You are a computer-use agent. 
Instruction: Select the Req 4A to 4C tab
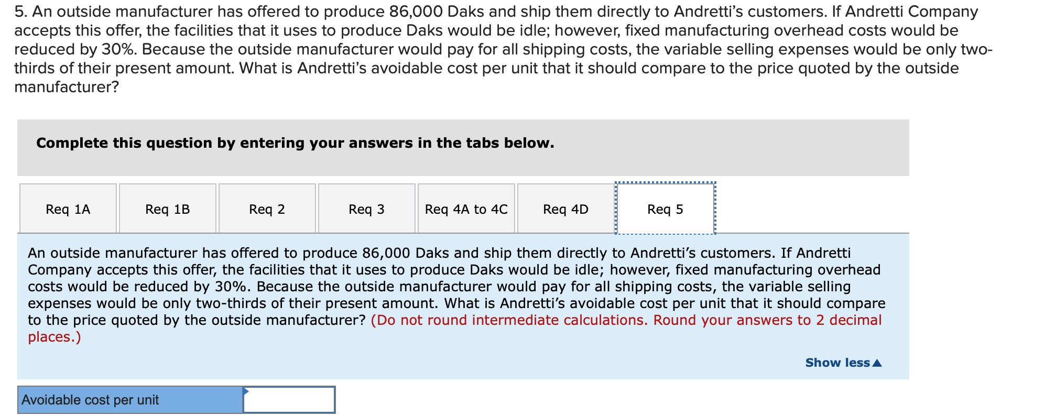point(465,208)
